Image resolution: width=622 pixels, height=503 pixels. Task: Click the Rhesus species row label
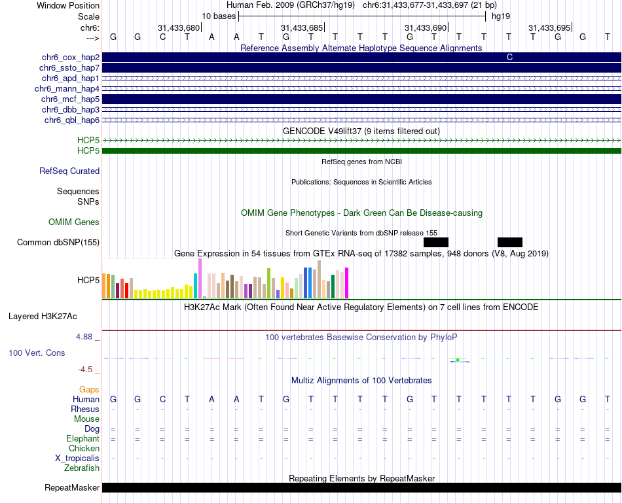coord(85,409)
